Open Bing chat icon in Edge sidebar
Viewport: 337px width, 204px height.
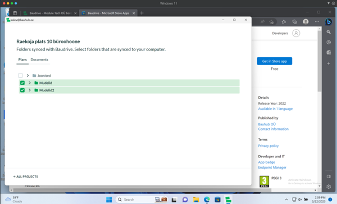(x=329, y=22)
